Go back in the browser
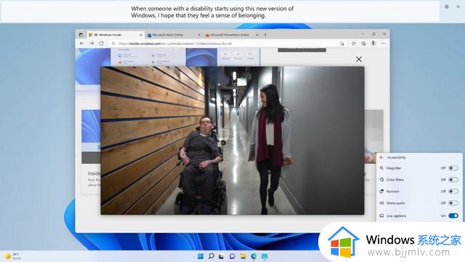The width and height of the screenshot is (465, 262). (x=82, y=44)
